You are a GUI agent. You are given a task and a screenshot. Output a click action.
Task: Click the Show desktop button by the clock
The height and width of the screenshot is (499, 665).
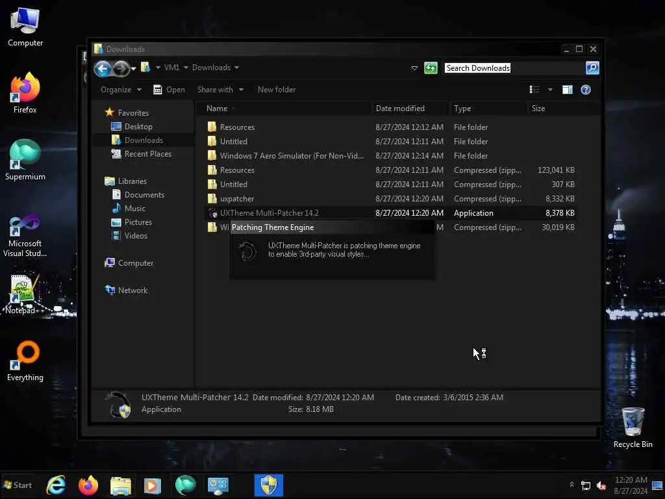(x=657, y=485)
